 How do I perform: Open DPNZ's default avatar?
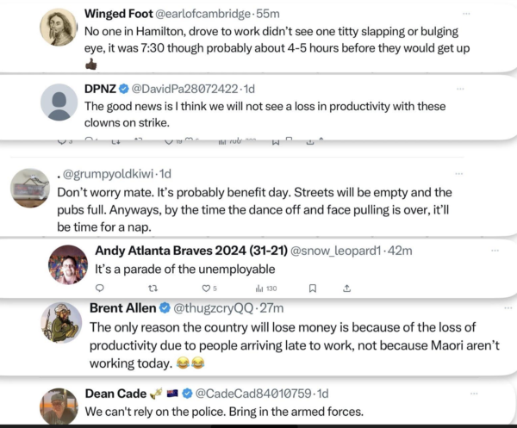(x=59, y=102)
